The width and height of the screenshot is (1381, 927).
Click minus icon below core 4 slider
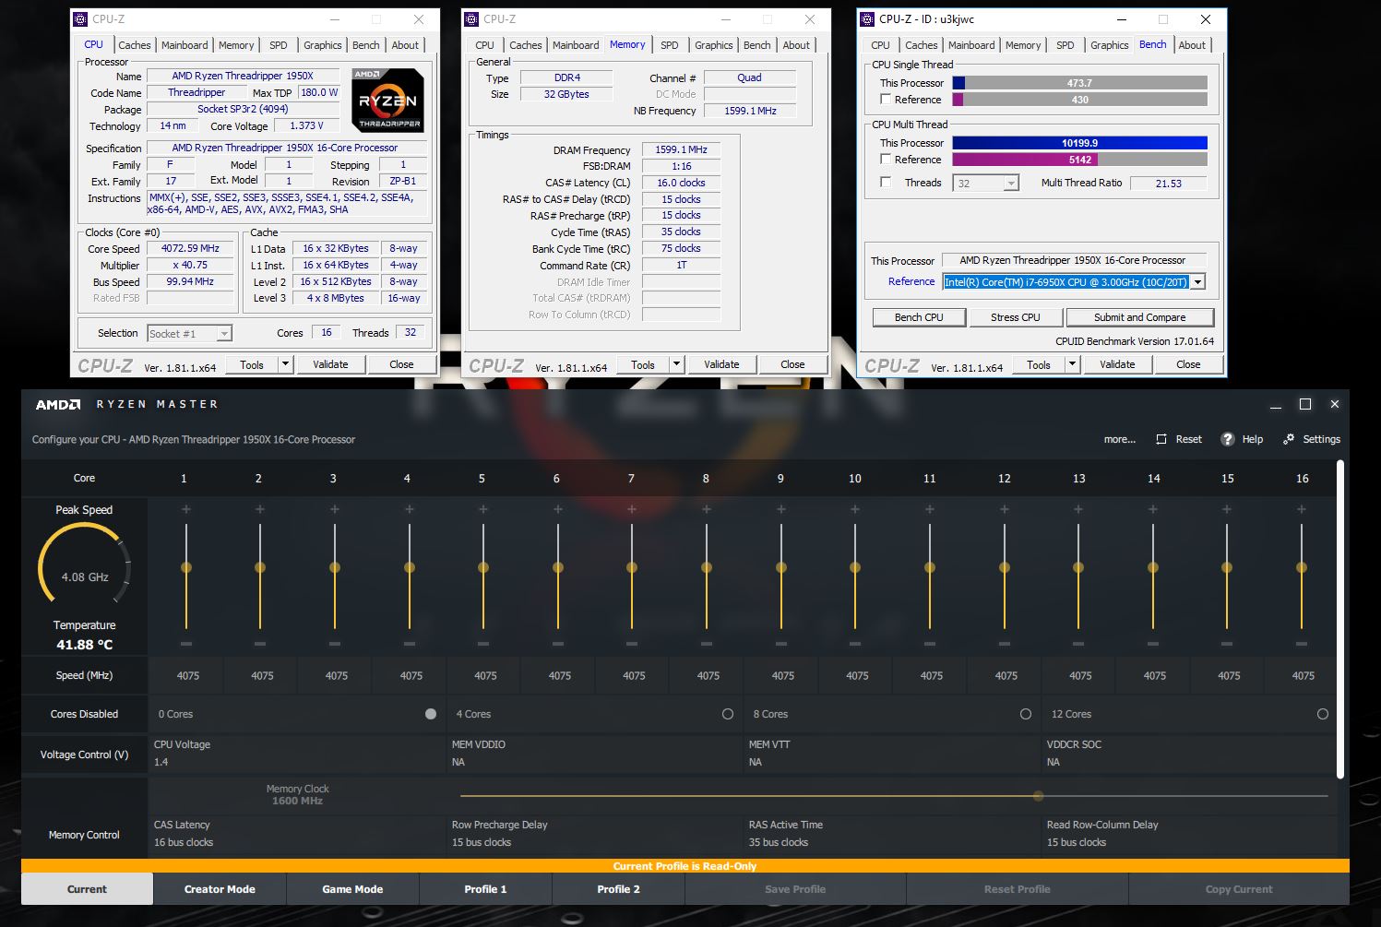tap(410, 644)
